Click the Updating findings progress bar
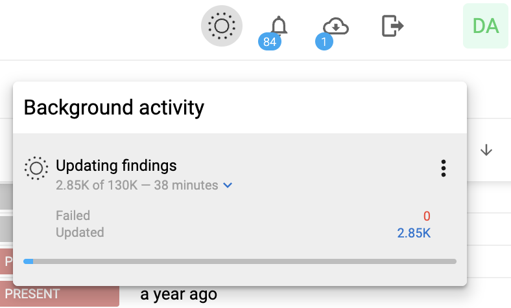Viewport: 511px width, 308px height. point(240,261)
